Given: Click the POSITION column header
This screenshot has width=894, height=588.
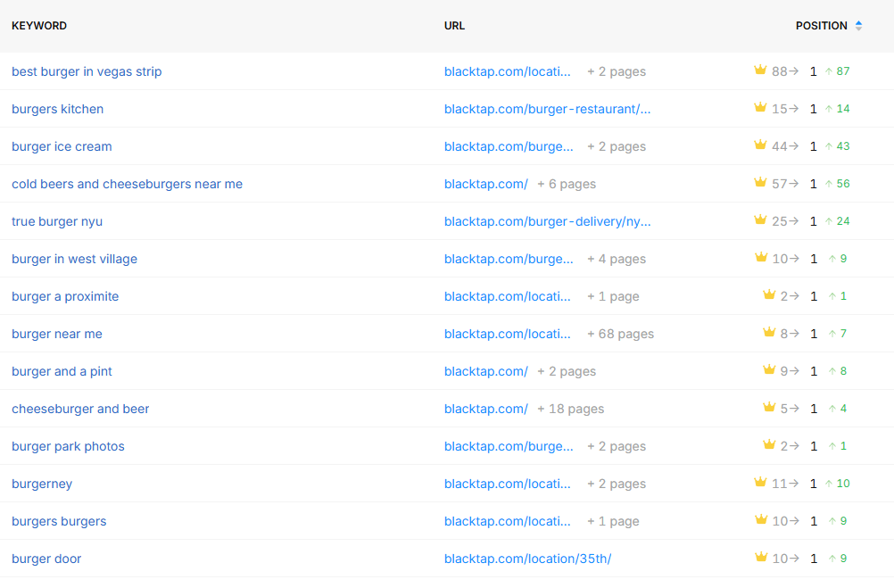Looking at the screenshot, I should pos(822,26).
